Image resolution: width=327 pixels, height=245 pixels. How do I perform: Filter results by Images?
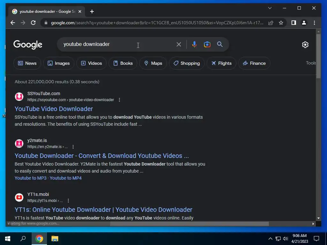point(59,63)
